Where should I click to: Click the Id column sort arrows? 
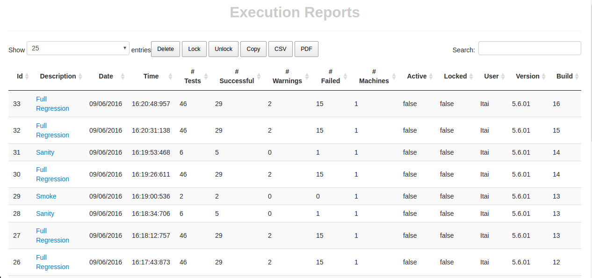[27, 76]
